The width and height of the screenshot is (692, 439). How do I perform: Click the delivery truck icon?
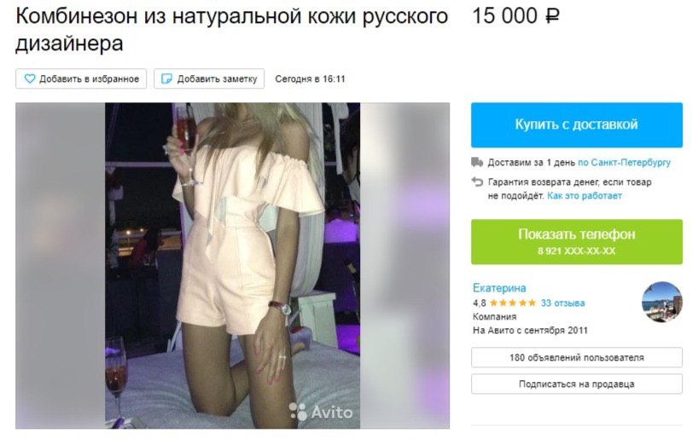pos(477,162)
